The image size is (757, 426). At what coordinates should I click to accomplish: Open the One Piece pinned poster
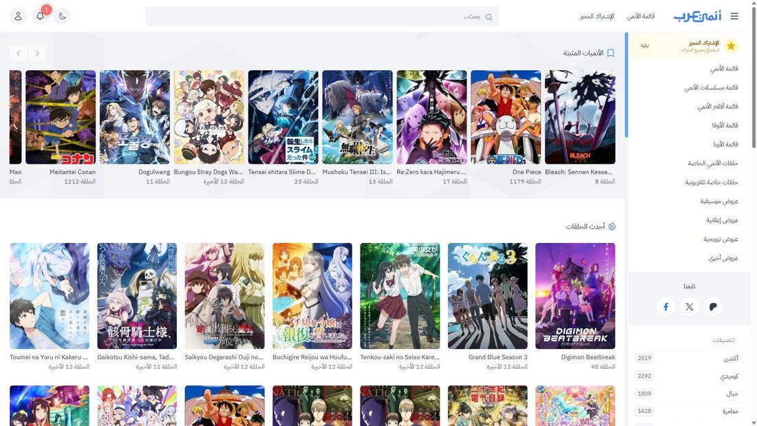point(506,118)
